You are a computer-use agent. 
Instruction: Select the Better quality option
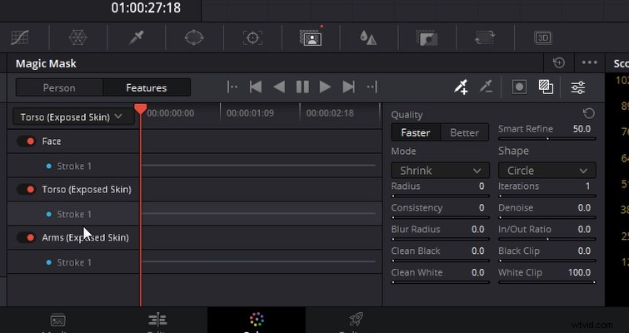465,132
